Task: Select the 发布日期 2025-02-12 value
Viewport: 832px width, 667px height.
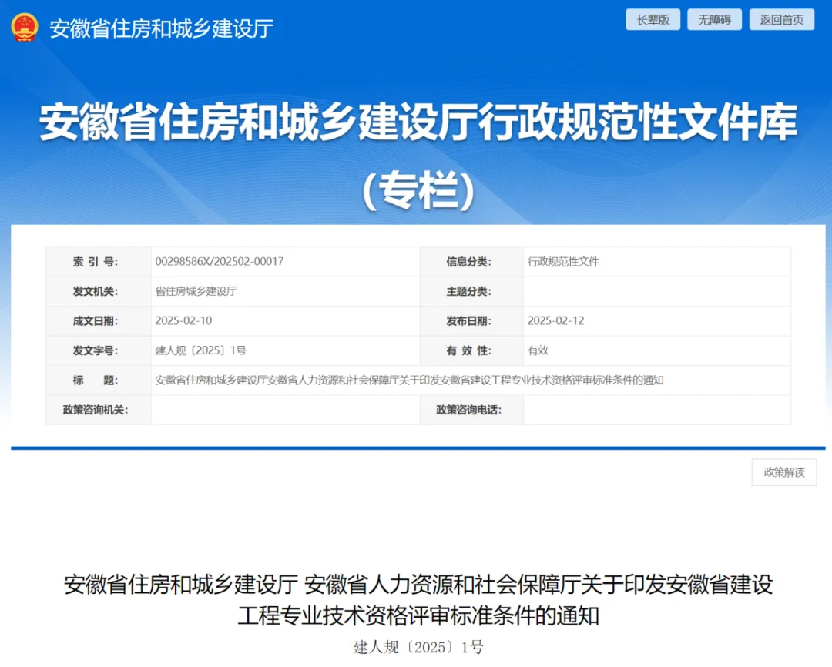Action: pos(559,320)
